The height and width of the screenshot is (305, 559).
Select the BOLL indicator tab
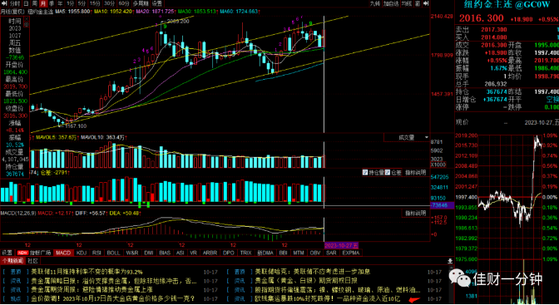tap(113, 253)
